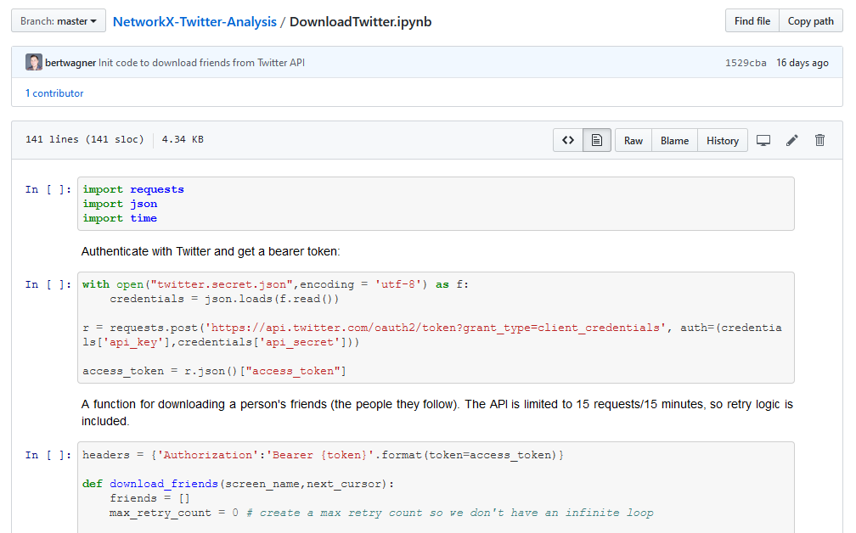
Task: Open the Branch: master dropdown
Action: tap(59, 21)
